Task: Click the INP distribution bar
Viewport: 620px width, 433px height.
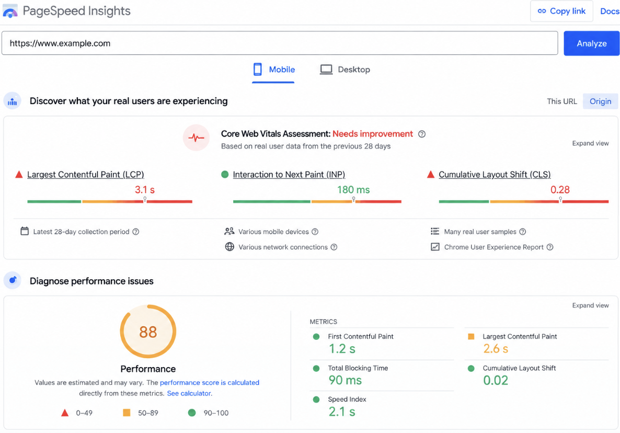Action: coord(317,201)
